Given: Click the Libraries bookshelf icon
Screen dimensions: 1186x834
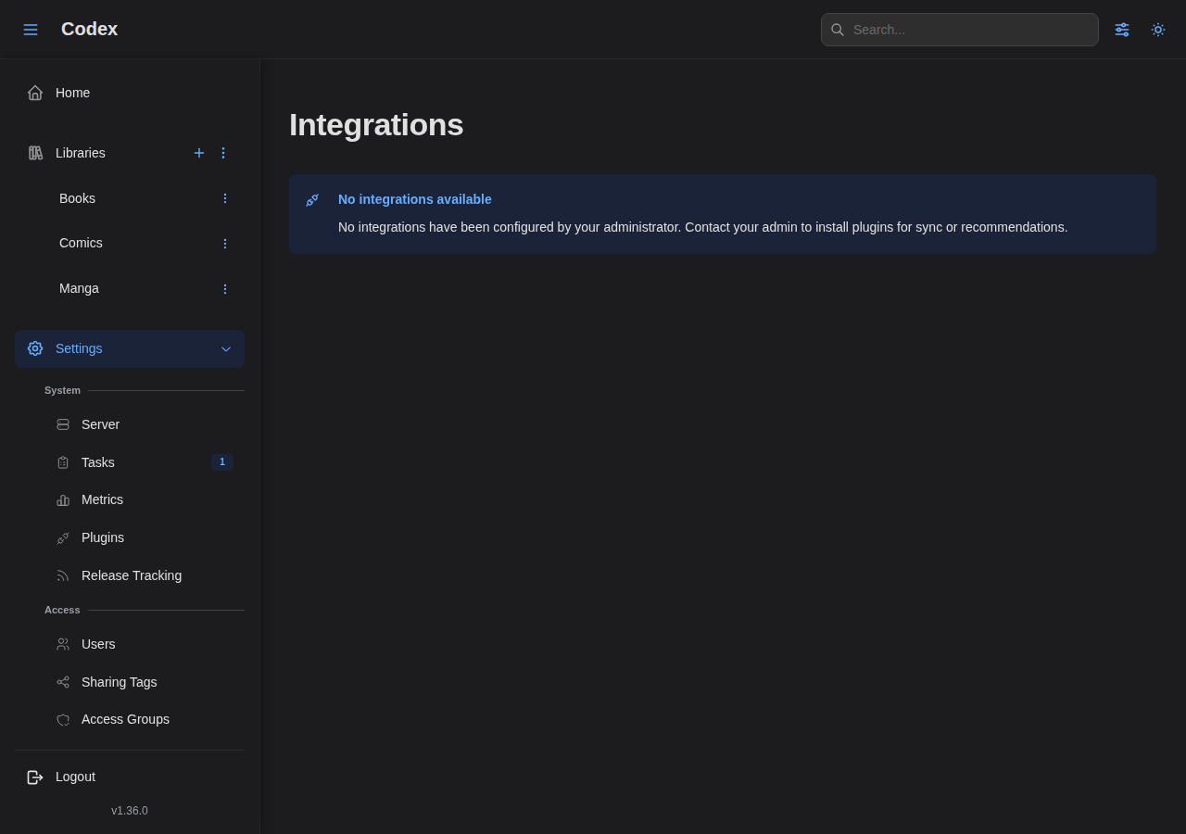Looking at the screenshot, I should (x=35, y=153).
